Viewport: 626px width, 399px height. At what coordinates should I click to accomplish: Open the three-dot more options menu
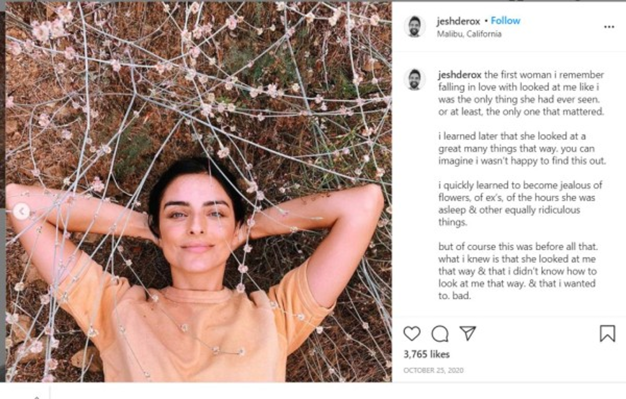609,27
